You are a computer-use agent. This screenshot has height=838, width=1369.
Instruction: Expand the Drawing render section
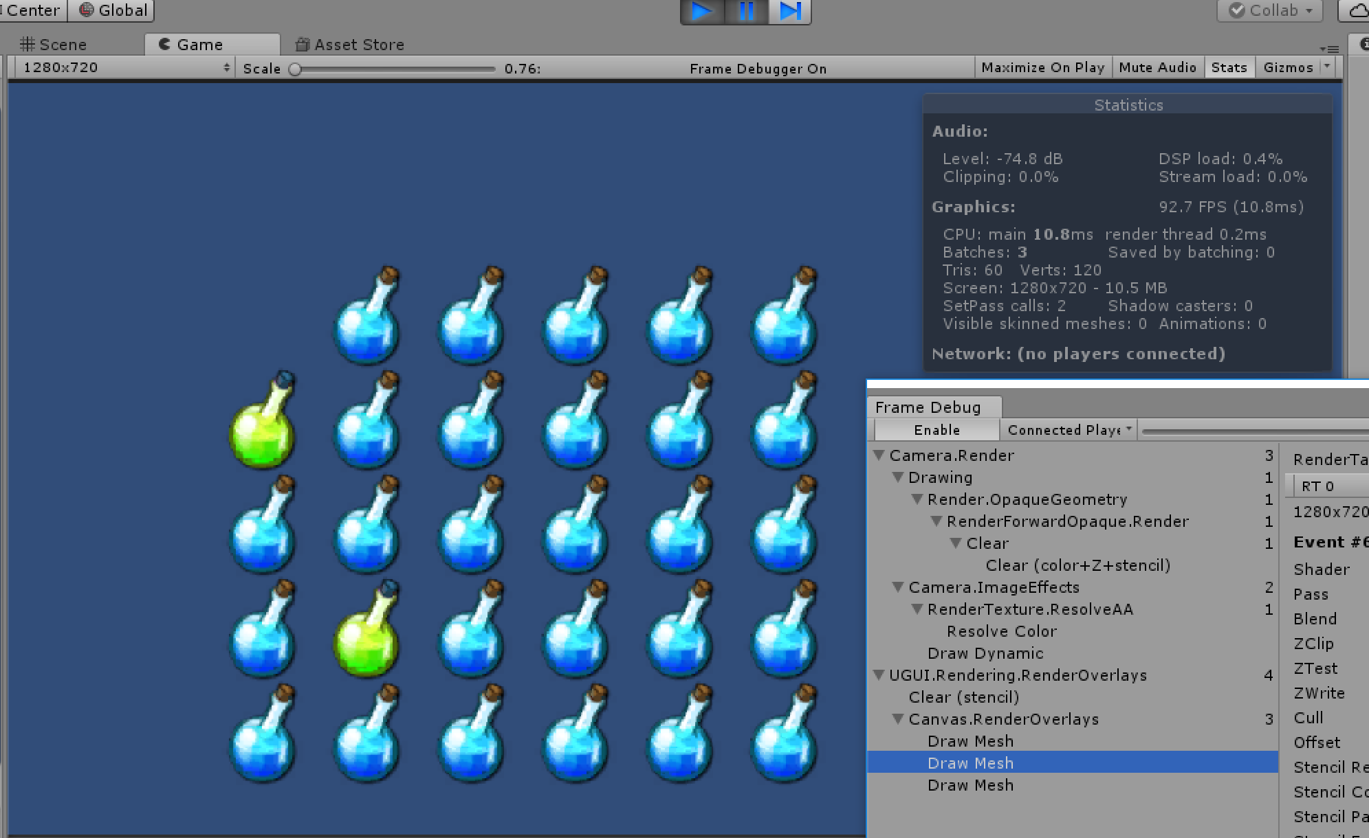[901, 477]
